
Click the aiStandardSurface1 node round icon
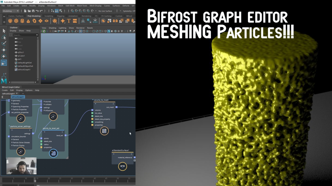tap(122, 166)
